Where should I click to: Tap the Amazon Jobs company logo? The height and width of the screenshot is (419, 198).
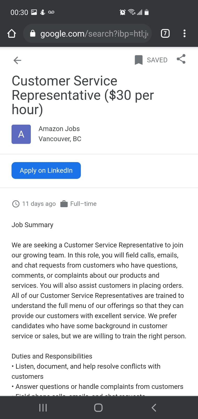(21, 134)
